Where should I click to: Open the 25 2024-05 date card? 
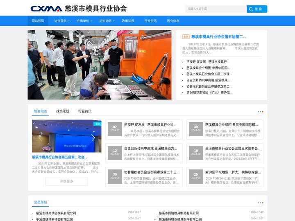tap(196, 176)
